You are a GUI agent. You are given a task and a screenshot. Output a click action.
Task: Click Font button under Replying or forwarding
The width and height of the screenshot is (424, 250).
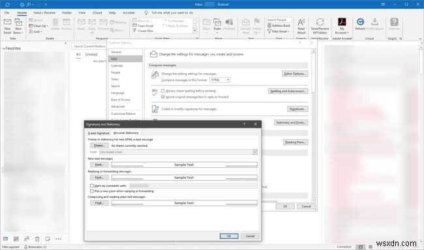(x=100, y=178)
